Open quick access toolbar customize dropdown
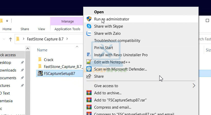Image resolution: width=211 pixels, height=115 pixels. pyautogui.click(x=7, y=21)
